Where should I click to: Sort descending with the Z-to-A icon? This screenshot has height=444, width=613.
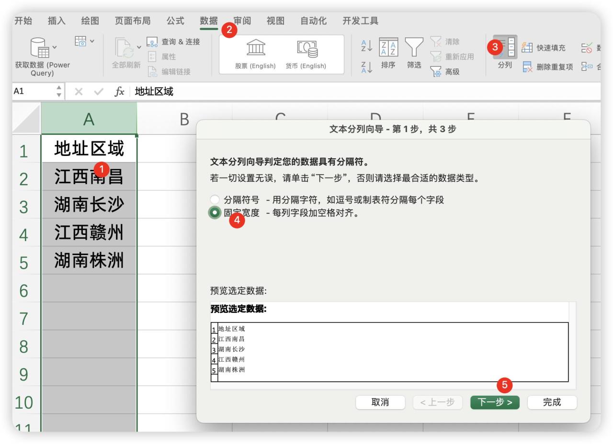pyautogui.click(x=366, y=67)
